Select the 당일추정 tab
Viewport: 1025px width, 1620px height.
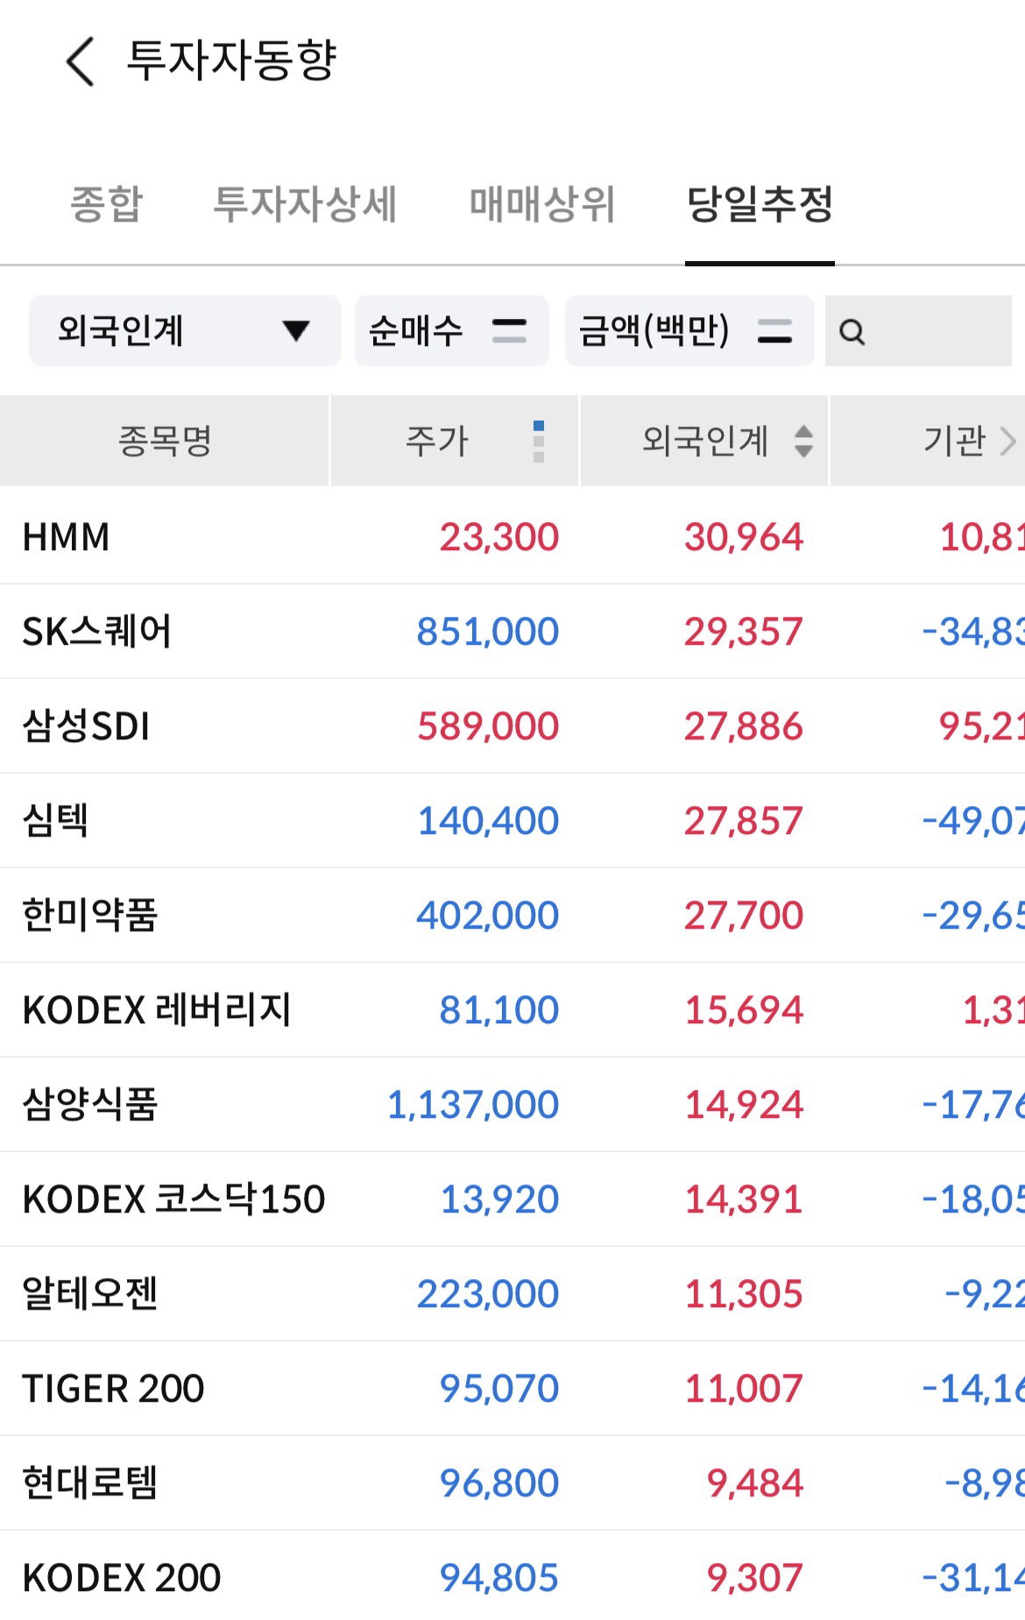click(x=760, y=204)
